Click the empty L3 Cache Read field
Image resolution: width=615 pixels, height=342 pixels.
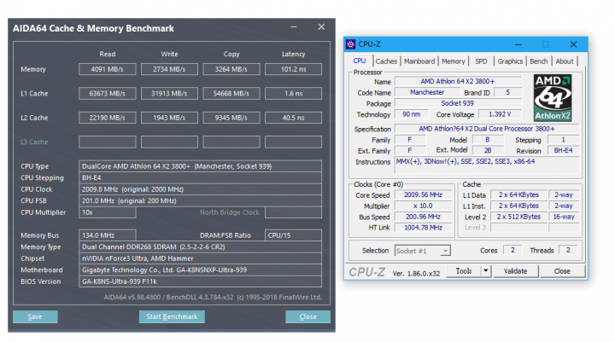(107, 142)
